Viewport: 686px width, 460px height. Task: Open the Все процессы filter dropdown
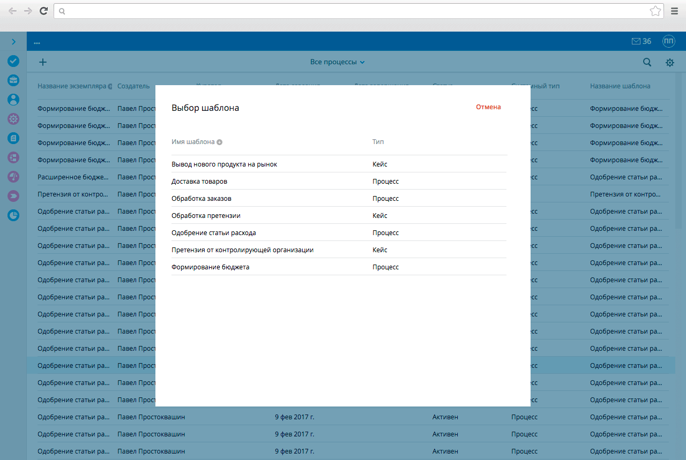338,62
